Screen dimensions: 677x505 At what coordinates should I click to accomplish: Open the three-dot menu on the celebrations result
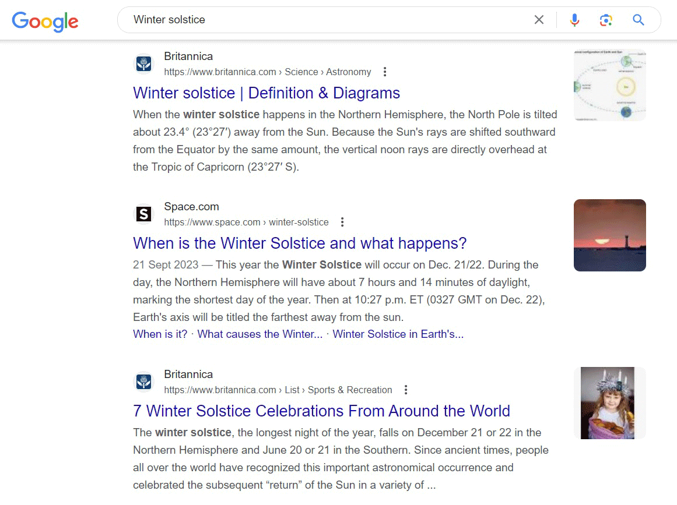point(405,389)
